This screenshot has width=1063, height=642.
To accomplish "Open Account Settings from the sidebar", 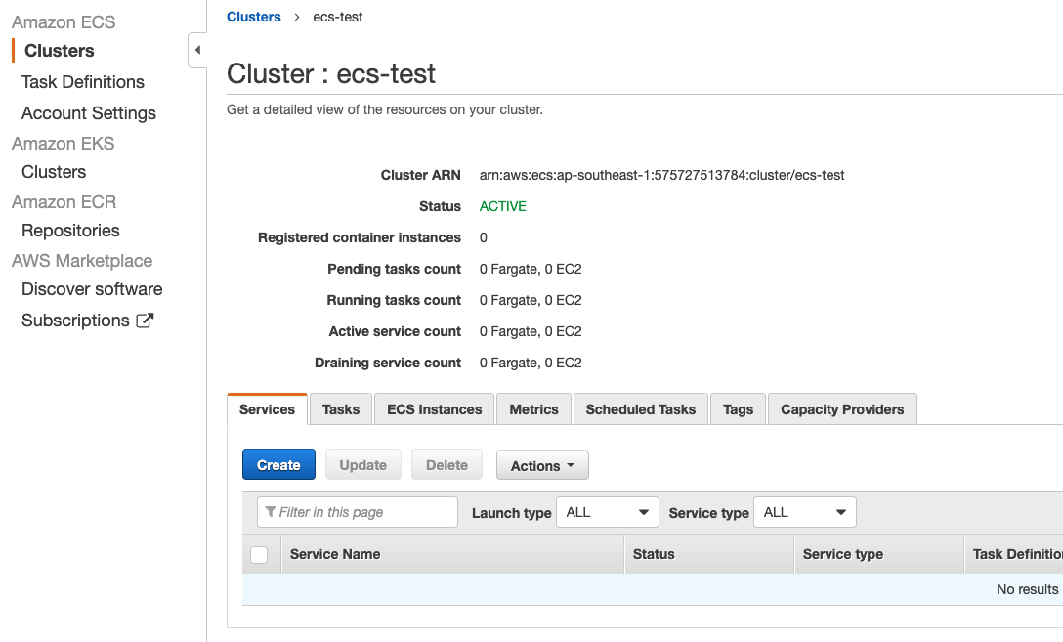I will click(88, 112).
